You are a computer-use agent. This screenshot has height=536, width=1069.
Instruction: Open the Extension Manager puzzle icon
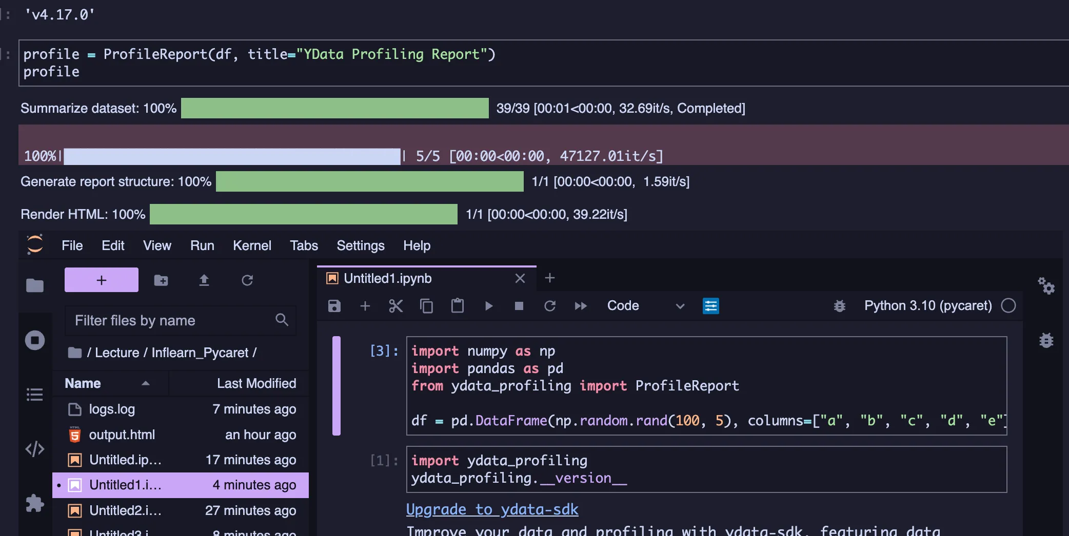[x=34, y=503]
